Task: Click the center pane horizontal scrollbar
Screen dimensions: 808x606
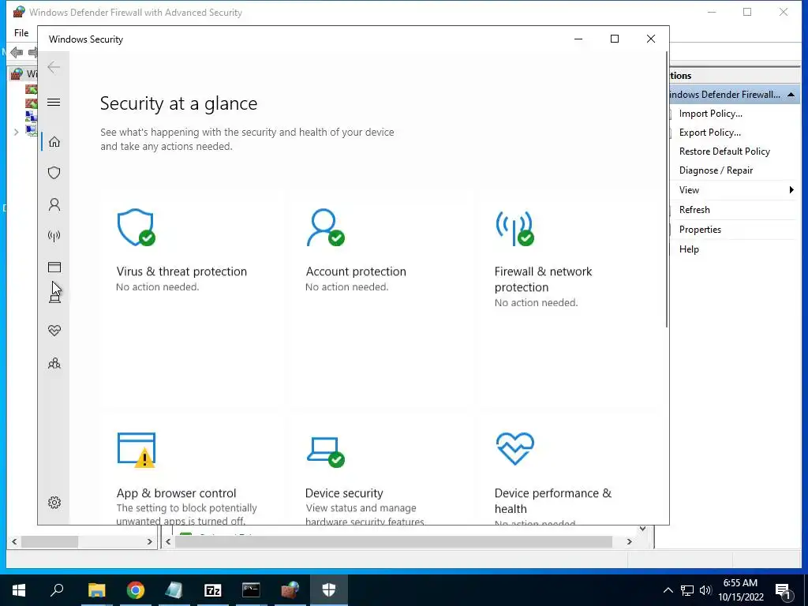Action: tap(393, 541)
